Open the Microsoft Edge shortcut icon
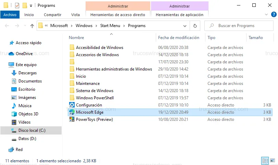This screenshot has height=165, width=278. coord(72,112)
